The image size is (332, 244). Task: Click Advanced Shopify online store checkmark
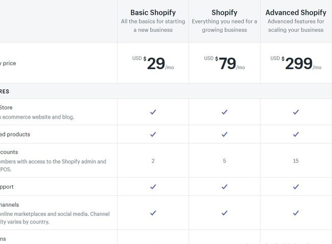296,112
